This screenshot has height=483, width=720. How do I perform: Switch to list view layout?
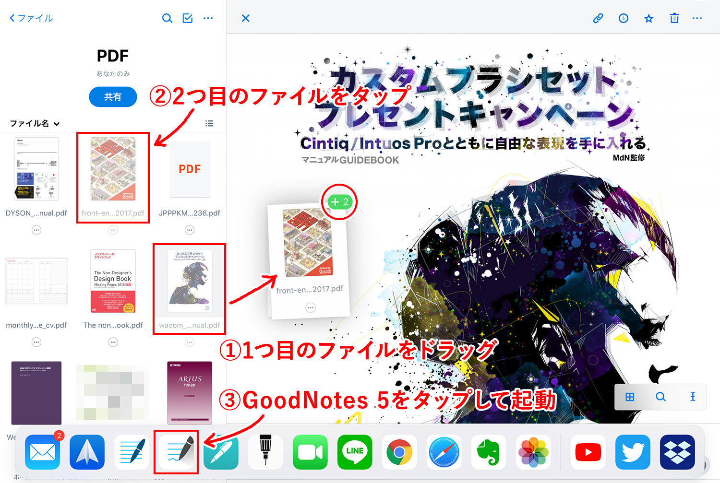[x=209, y=123]
